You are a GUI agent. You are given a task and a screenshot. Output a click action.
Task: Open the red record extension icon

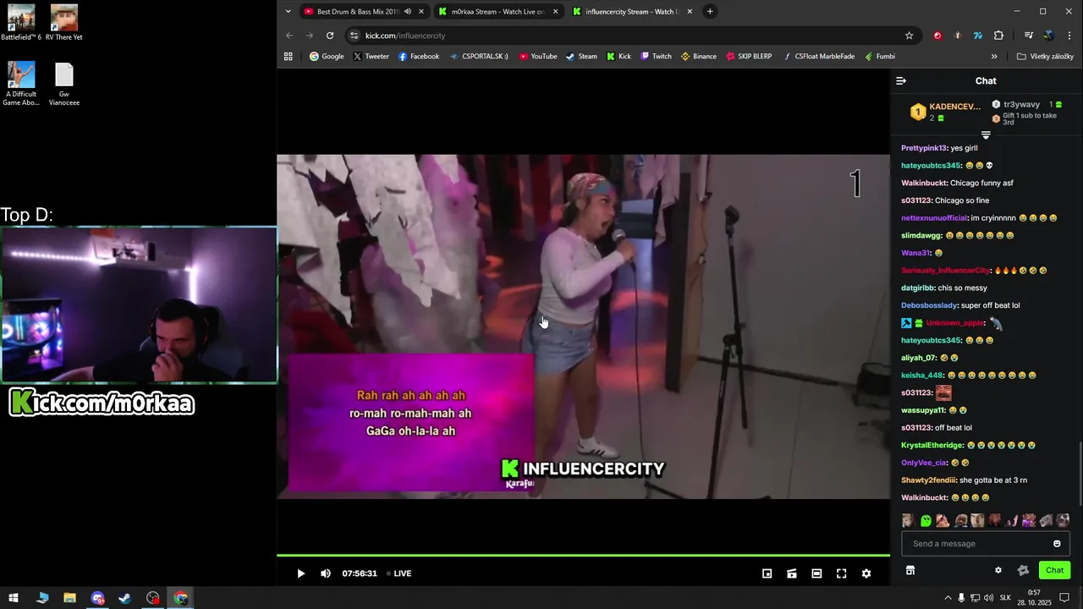[937, 36]
